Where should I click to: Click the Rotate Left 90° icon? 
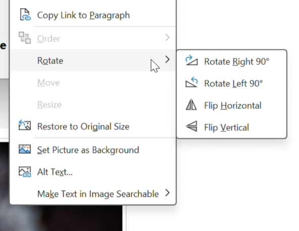point(191,82)
